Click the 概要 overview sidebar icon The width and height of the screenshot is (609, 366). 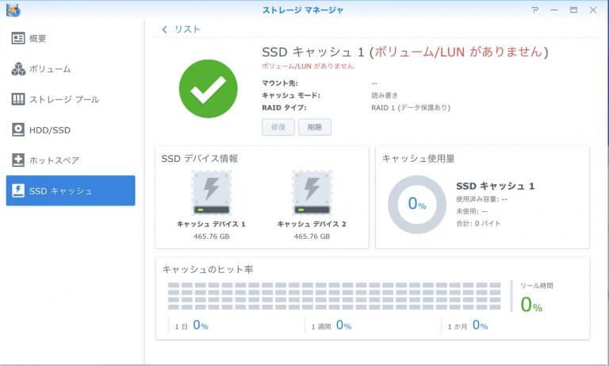pos(18,38)
